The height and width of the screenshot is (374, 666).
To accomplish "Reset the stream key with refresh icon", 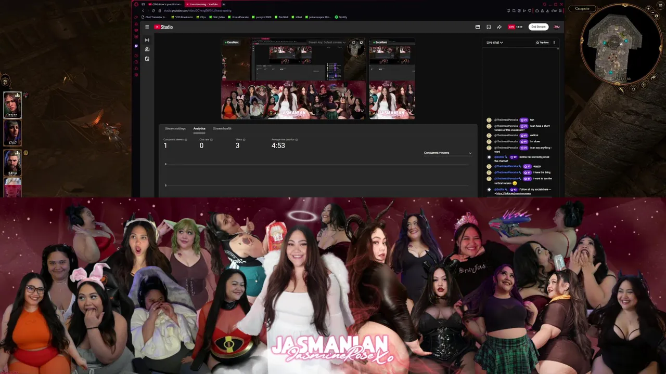I will tap(353, 43).
